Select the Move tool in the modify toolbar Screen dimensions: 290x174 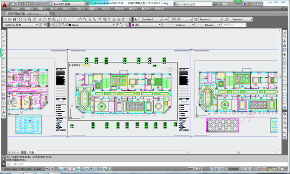[285, 54]
